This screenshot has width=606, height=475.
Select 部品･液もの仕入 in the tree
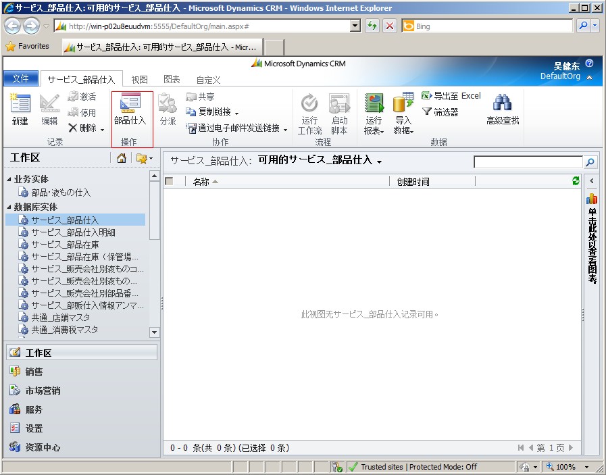[x=55, y=193]
